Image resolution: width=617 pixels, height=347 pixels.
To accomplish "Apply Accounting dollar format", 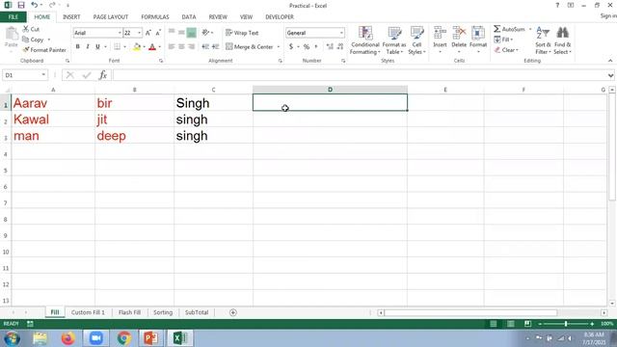I will click(291, 47).
